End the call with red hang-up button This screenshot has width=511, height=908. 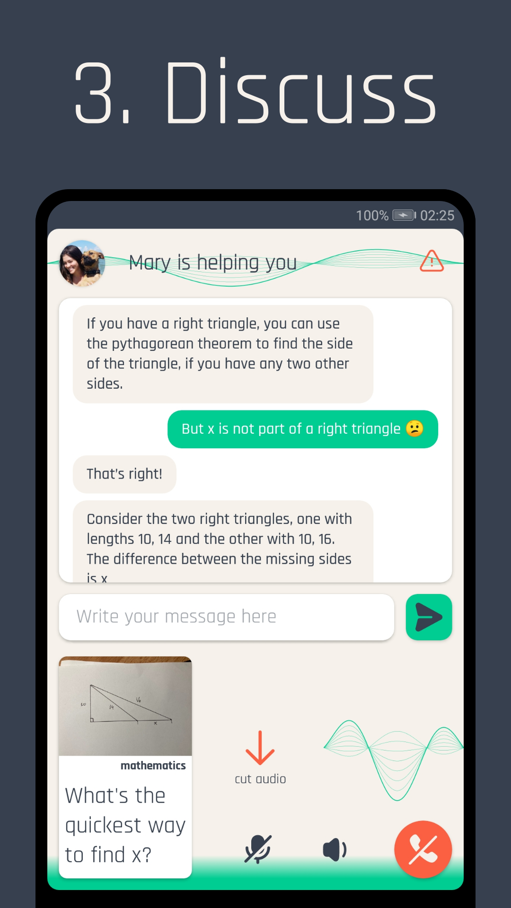[x=423, y=849]
